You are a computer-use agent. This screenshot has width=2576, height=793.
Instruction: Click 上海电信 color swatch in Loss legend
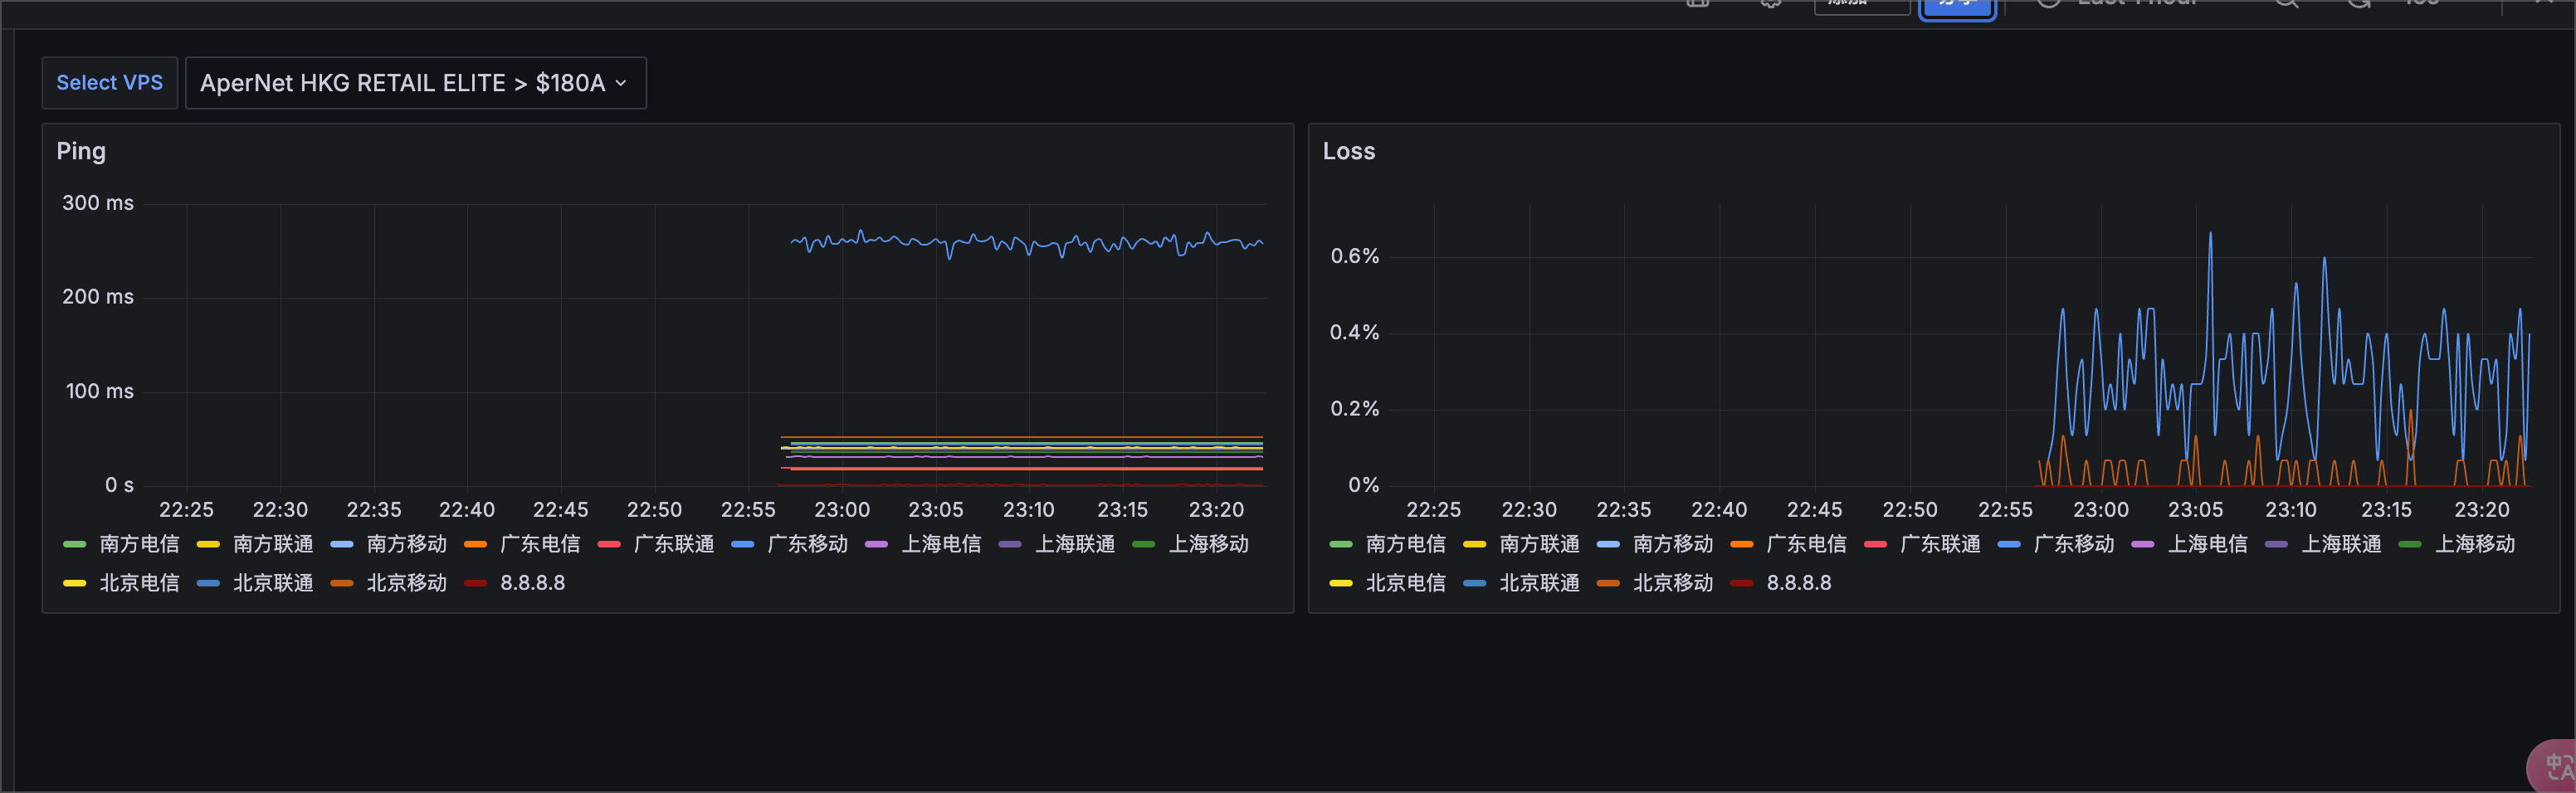click(2143, 544)
